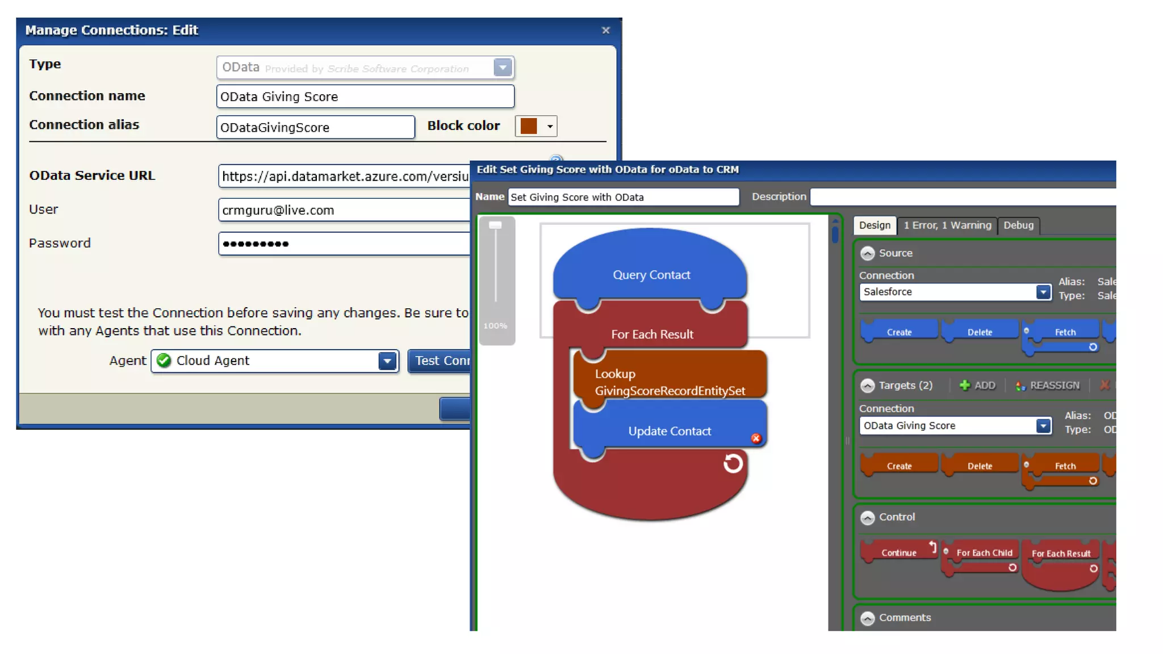Collapse the Source section
Image resolution: width=1163 pixels, height=654 pixels.
(867, 253)
